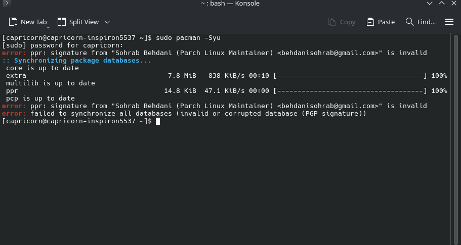Click the '~ : bash — Konsole' title text

(230, 4)
